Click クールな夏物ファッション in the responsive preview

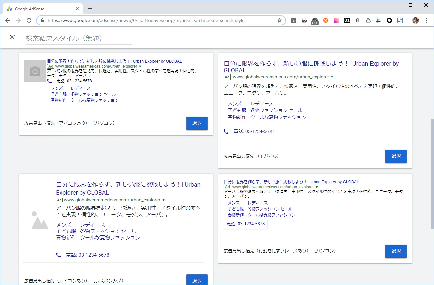[x=110, y=238]
